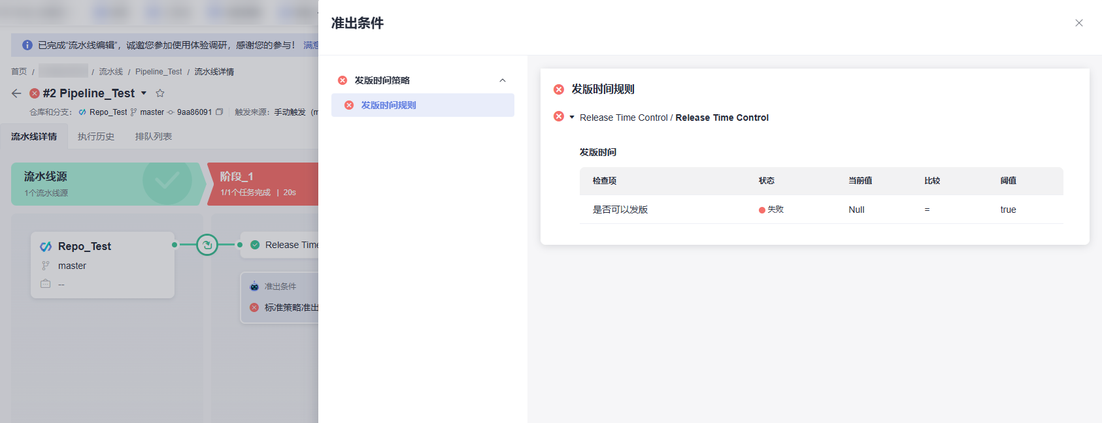
Task: Click Pipeline_Test in the breadcrumb
Action: (x=159, y=72)
